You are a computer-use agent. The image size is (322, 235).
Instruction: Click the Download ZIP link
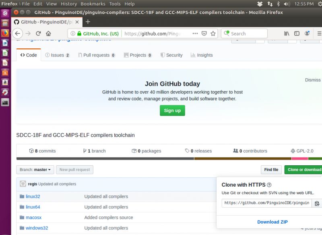[272, 222]
